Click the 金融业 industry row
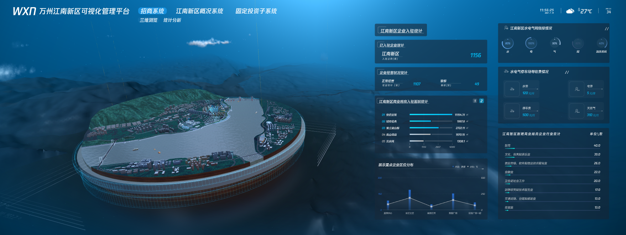626x235 pixels. [x=552, y=172]
